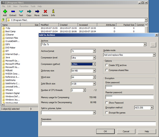Enable Create SFX archive checkbox
This screenshot has height=137, width=159.
point(107,65)
